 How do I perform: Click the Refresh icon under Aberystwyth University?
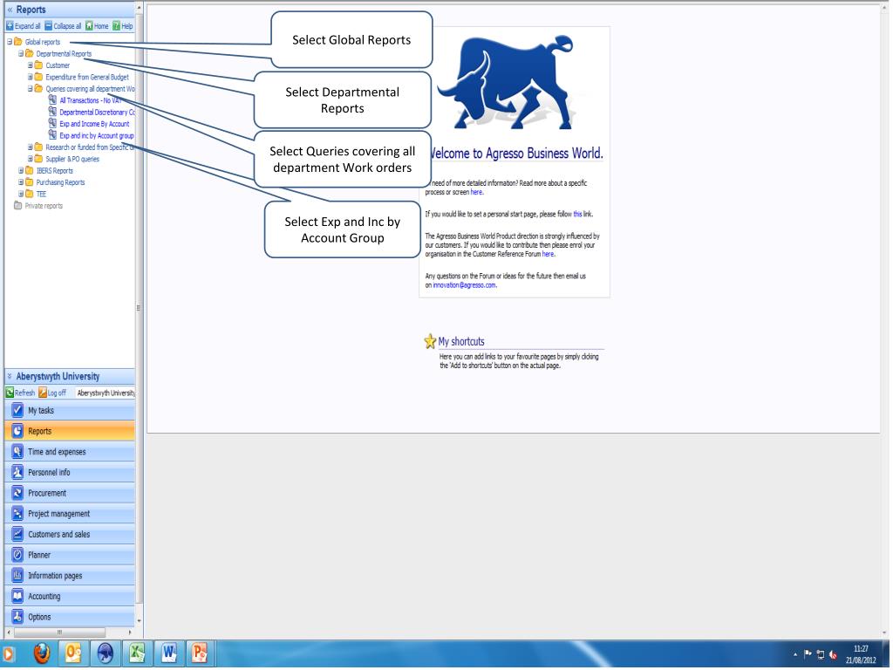click(x=10, y=393)
